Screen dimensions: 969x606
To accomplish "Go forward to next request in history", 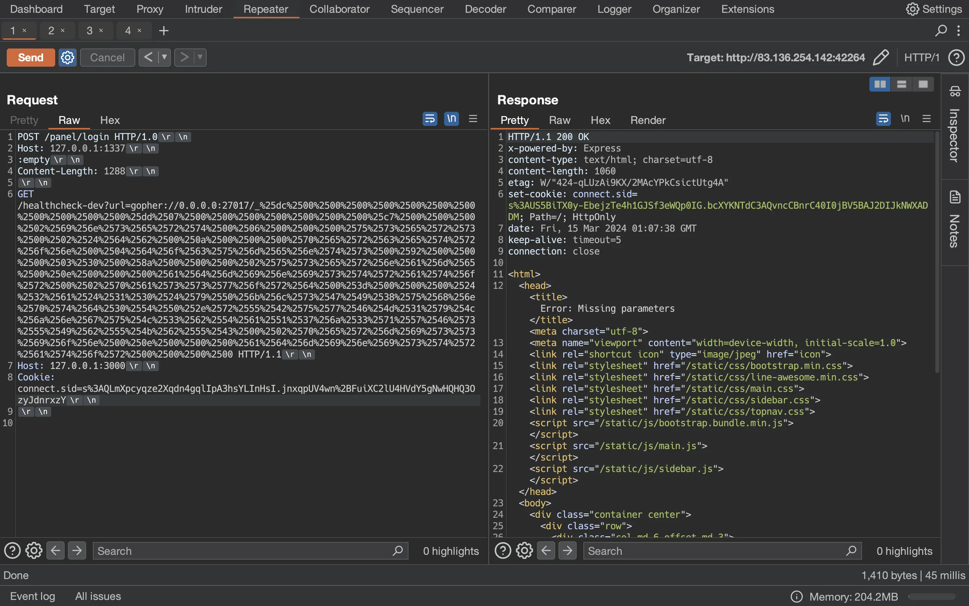I will click(x=184, y=57).
